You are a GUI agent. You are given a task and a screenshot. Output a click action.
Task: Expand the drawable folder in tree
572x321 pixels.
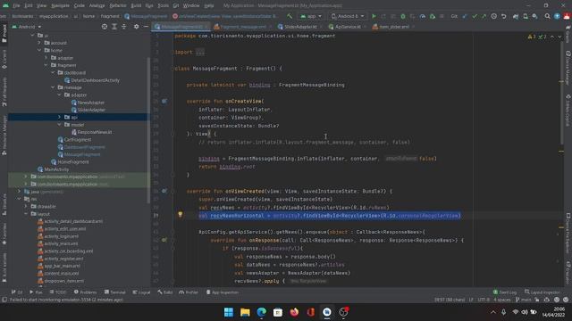pyautogui.click(x=26, y=206)
